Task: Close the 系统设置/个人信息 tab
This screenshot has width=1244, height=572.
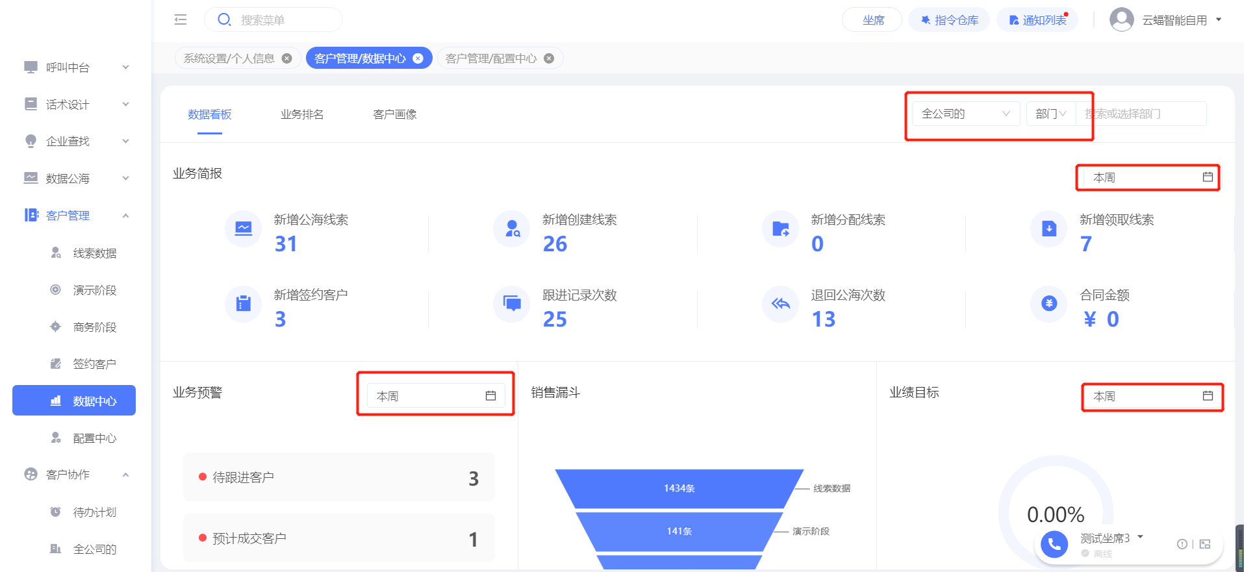Action: pos(286,58)
